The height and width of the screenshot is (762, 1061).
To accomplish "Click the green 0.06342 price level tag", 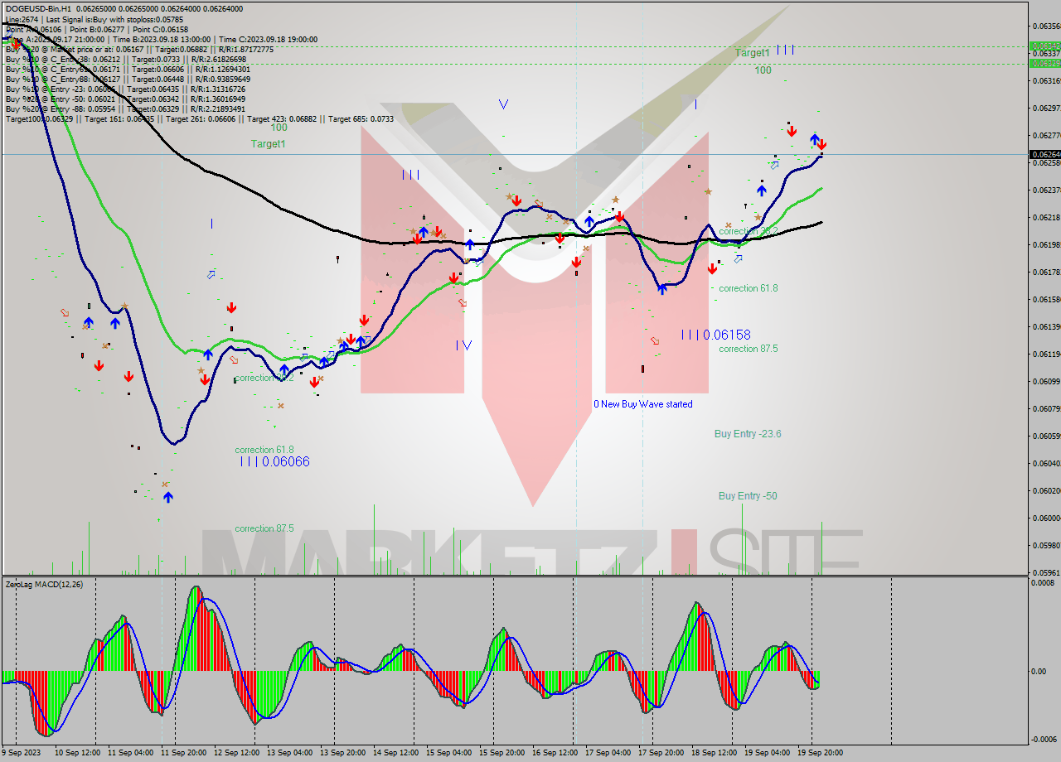I will [1044, 46].
